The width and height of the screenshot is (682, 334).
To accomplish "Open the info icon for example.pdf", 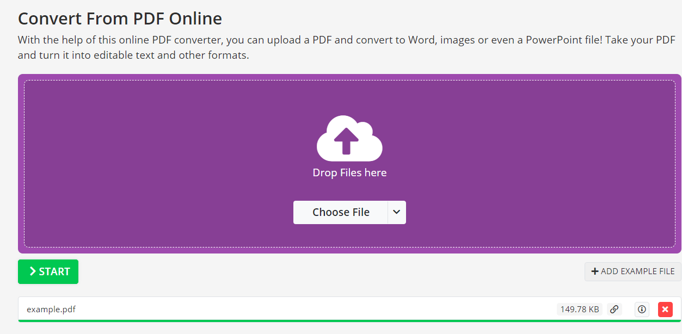I will [642, 309].
